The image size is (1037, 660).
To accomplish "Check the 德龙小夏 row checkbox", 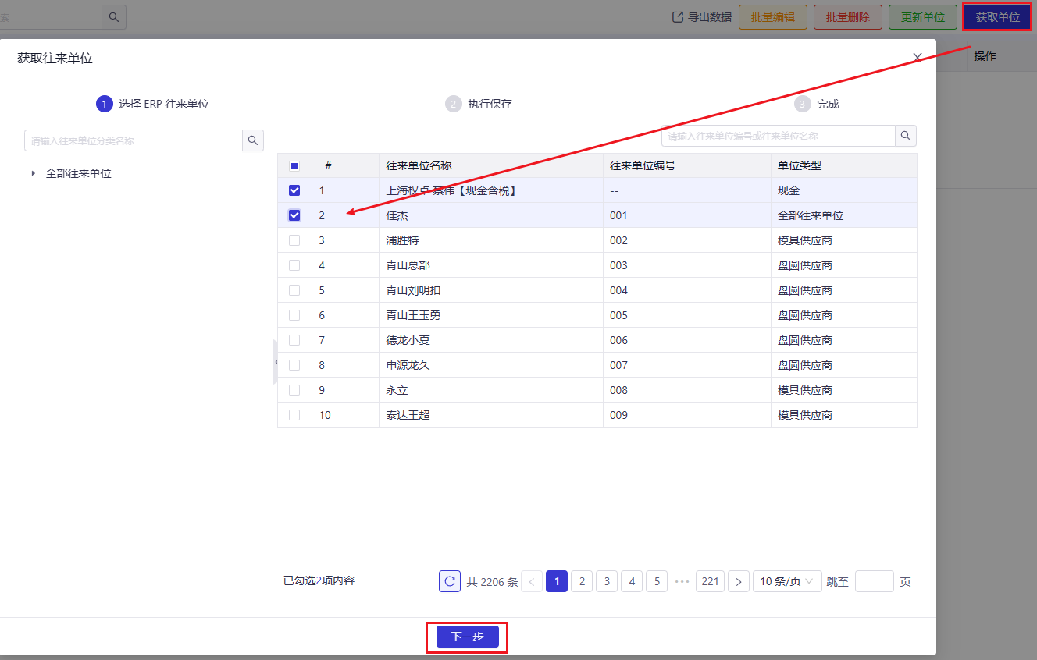I will [x=294, y=340].
